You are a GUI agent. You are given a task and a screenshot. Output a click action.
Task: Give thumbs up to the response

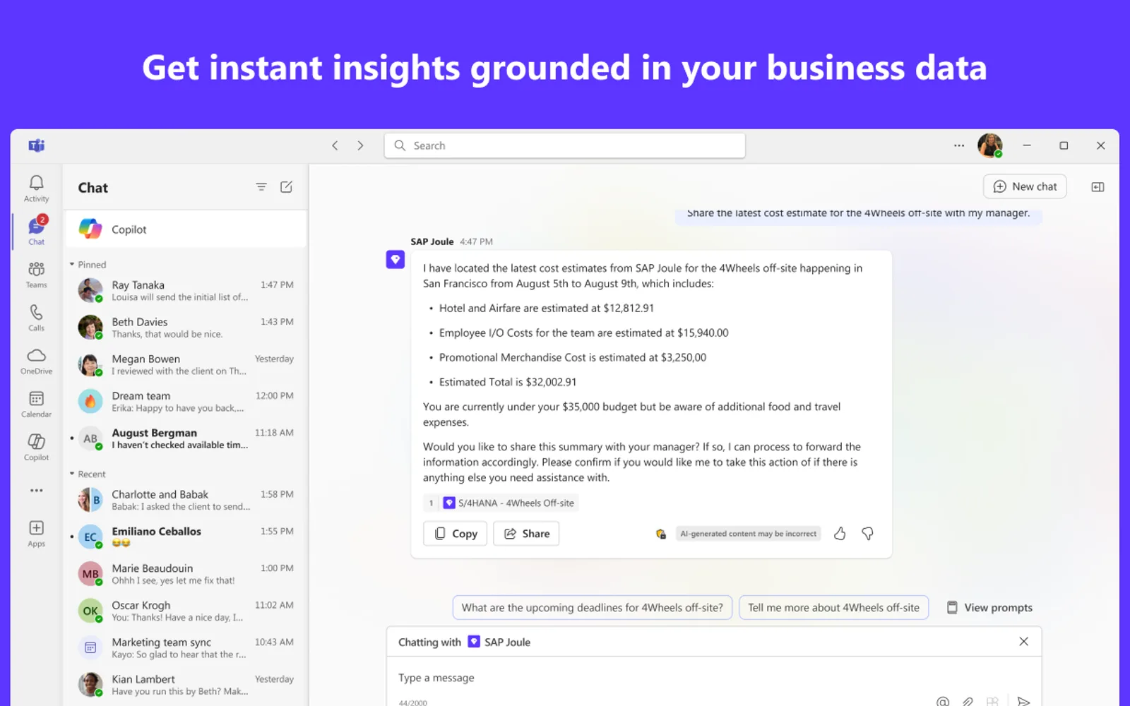coord(840,534)
